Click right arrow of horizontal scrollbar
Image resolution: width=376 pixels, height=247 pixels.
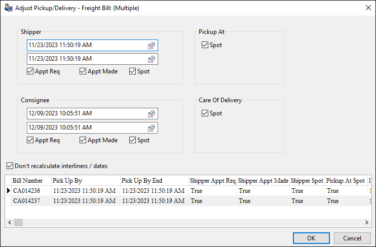[368, 223]
